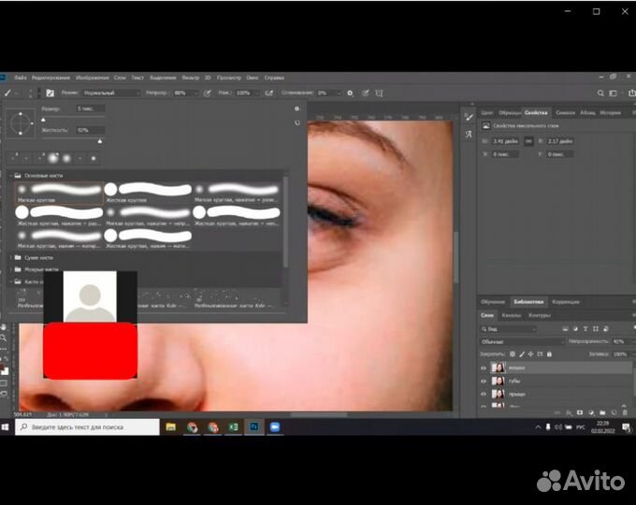This screenshot has width=636, height=505.
Task: Switch to the История tab
Action: [x=610, y=113]
